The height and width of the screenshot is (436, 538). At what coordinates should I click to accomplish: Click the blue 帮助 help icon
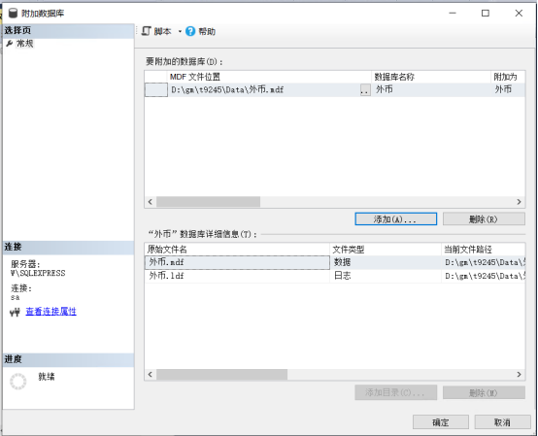[x=190, y=32]
